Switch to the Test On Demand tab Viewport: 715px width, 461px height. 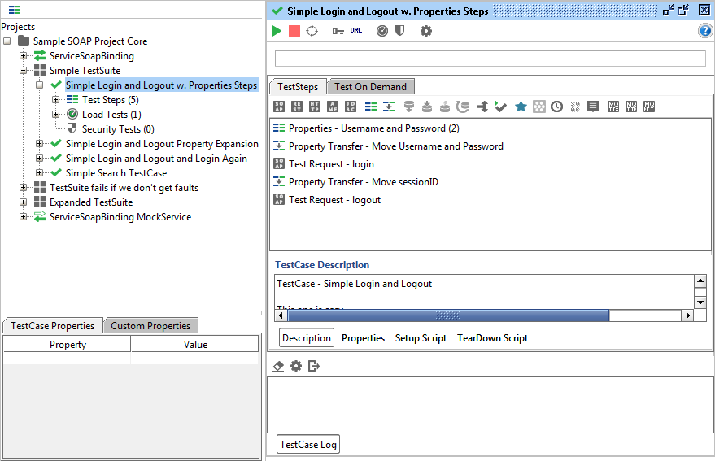click(x=370, y=87)
